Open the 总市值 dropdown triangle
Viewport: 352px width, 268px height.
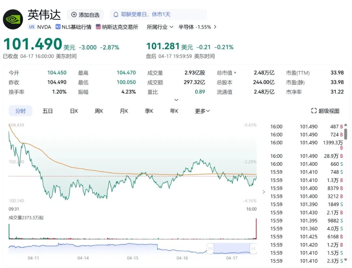click(235, 73)
